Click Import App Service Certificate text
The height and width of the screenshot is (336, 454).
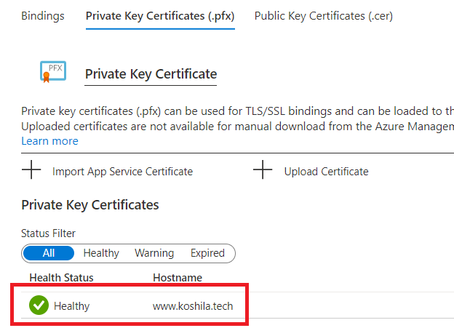tap(122, 172)
